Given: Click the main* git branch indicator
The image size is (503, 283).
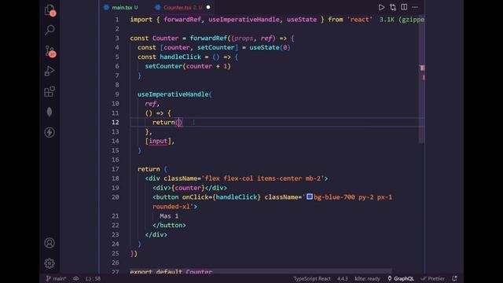Looking at the screenshot, I should pyautogui.click(x=56, y=278).
